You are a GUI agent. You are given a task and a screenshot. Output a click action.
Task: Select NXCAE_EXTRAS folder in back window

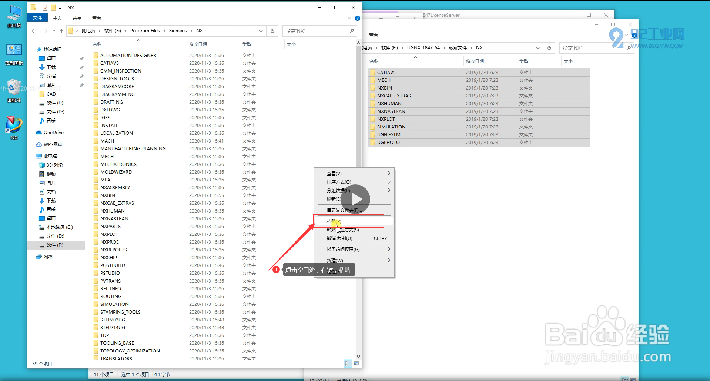pos(479,96)
